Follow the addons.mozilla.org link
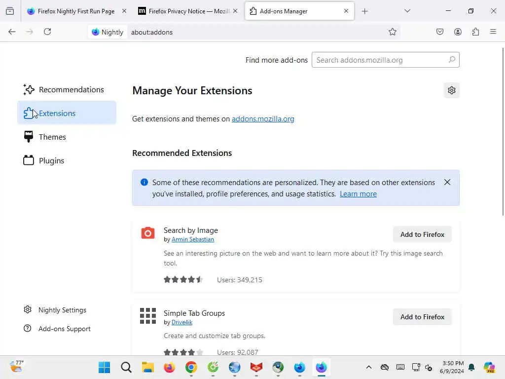The width and height of the screenshot is (505, 379). pyautogui.click(x=263, y=118)
